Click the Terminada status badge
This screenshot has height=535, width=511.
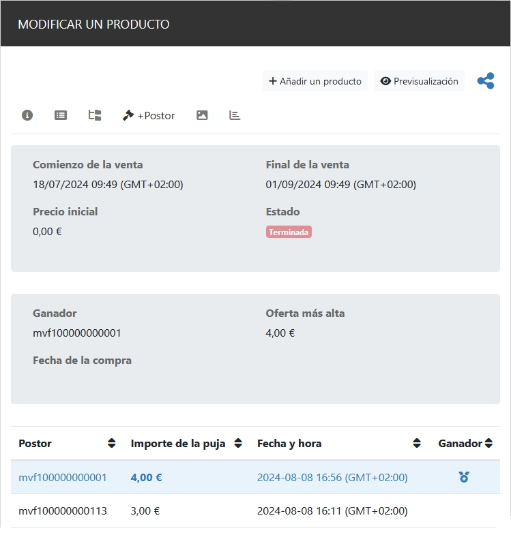coord(289,232)
